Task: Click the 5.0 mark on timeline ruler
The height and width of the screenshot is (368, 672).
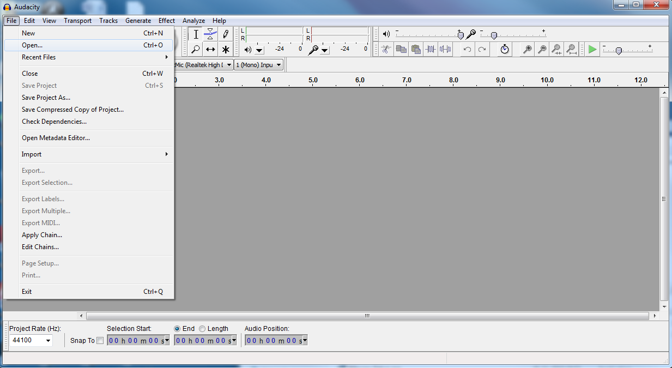Action: click(313, 80)
